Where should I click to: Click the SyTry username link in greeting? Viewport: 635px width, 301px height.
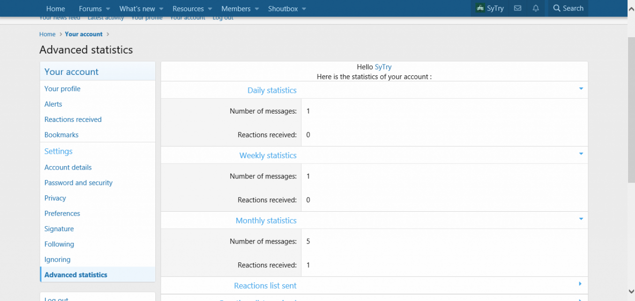click(x=383, y=67)
